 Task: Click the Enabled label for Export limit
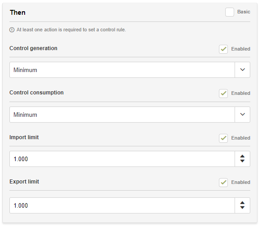tap(241, 182)
